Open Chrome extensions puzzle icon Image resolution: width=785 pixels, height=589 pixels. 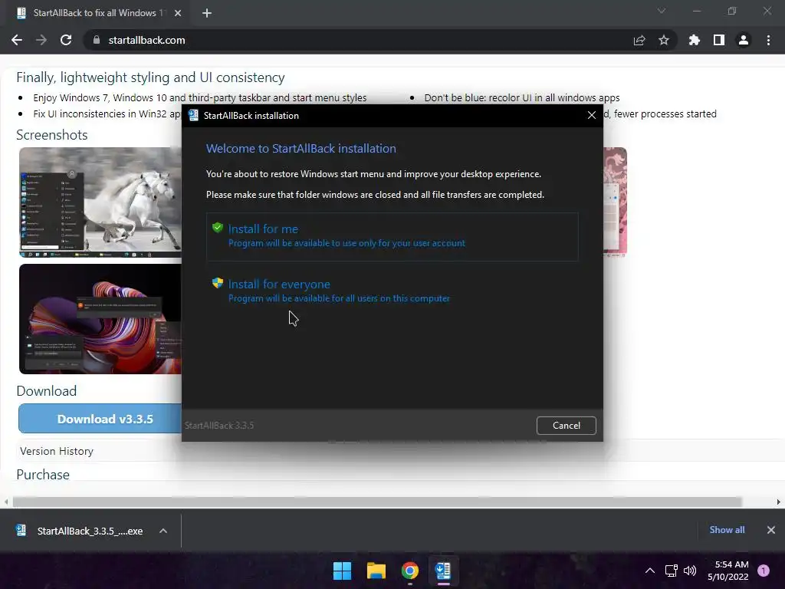(694, 40)
